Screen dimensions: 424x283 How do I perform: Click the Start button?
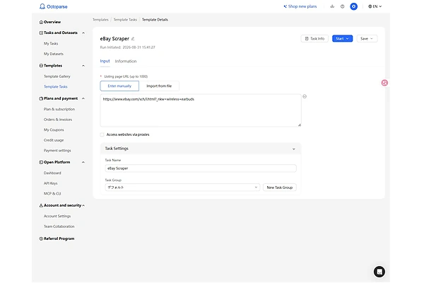pos(342,39)
